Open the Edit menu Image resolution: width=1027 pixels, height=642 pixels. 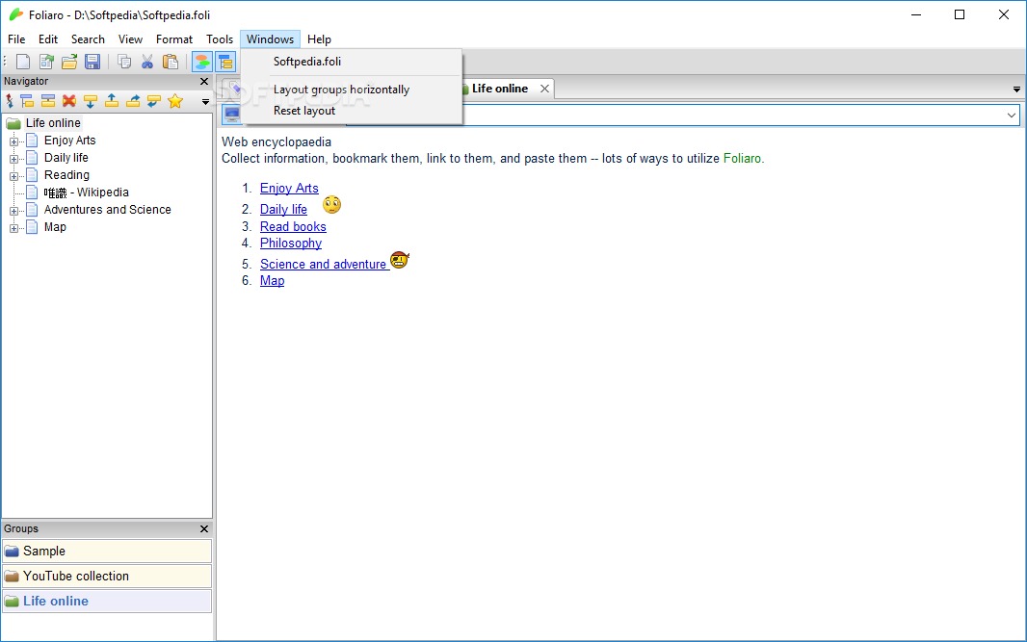(48, 39)
